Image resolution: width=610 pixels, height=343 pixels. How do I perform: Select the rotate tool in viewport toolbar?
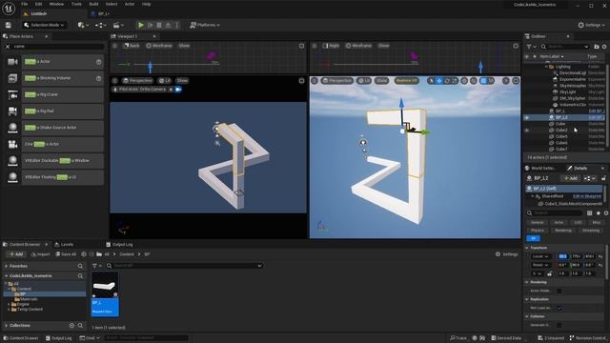point(447,80)
